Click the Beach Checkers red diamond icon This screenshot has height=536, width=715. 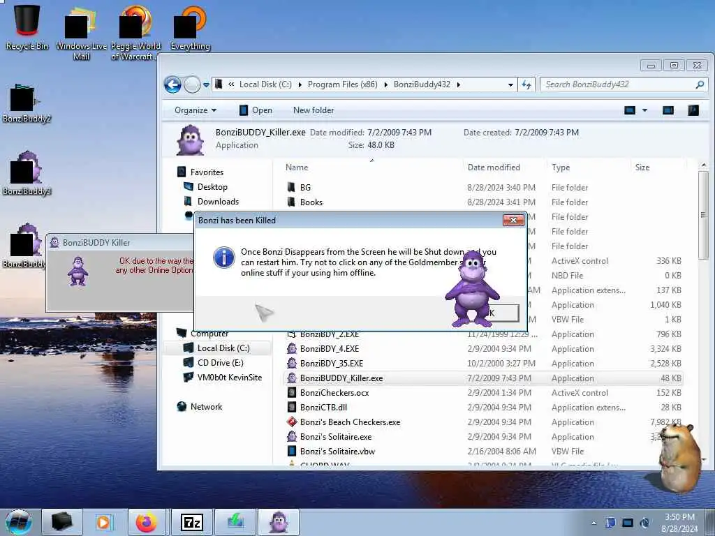292,422
